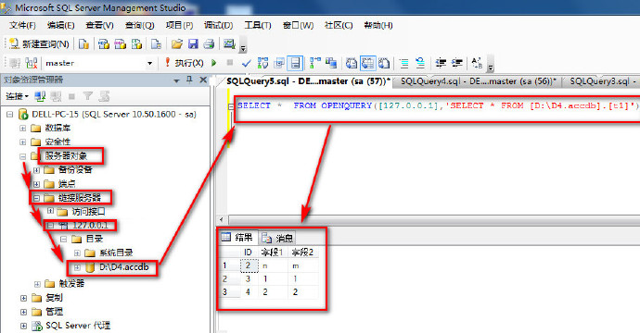Open an Analysis Services DMX Query
Screen dimensions: 640x333
[121, 44]
